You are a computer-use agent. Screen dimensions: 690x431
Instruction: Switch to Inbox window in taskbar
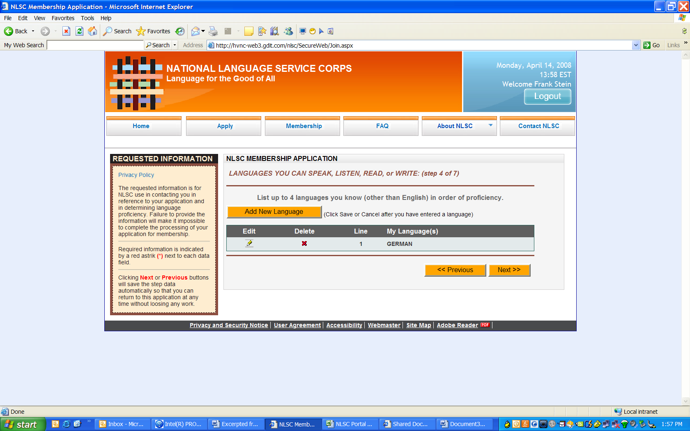122,424
